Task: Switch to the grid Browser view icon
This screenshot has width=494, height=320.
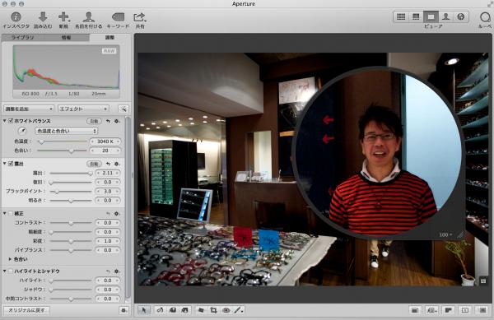Action: point(401,16)
